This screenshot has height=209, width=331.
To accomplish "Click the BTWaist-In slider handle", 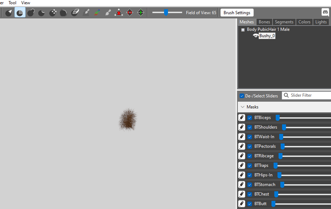I will tap(281, 137).
